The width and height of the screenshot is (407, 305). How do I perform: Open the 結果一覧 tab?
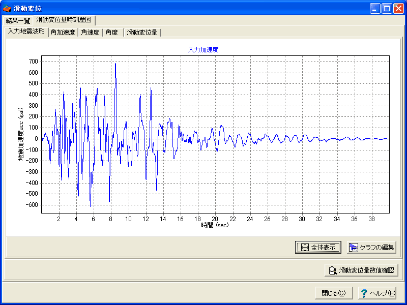[x=18, y=20]
